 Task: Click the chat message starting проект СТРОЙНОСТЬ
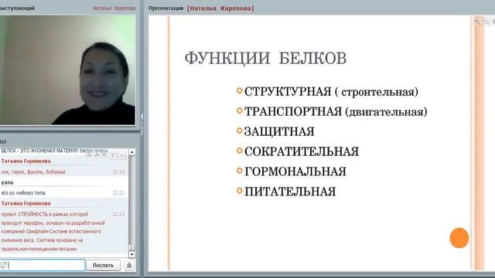point(53,232)
